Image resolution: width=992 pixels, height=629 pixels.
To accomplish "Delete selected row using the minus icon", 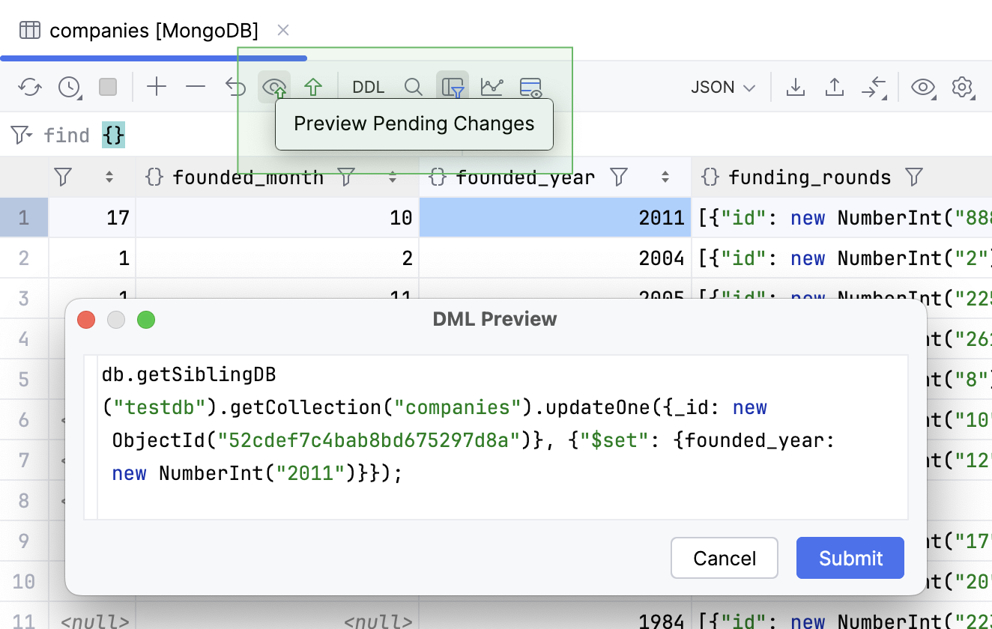I will click(x=196, y=87).
